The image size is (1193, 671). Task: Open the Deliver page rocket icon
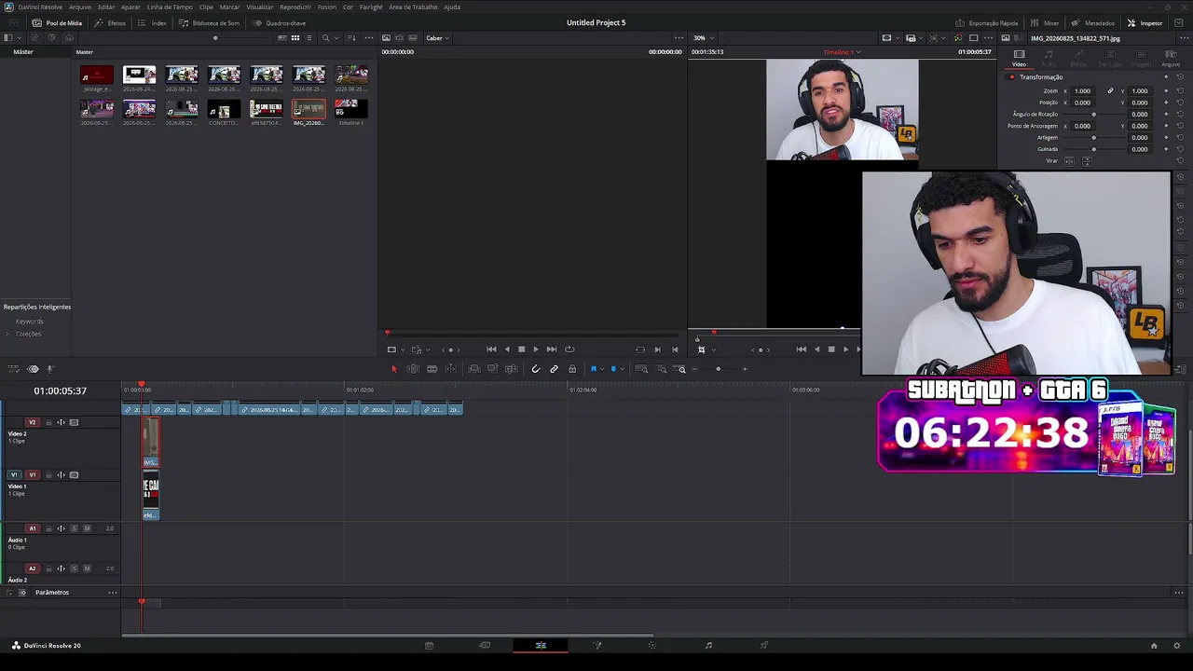point(764,645)
